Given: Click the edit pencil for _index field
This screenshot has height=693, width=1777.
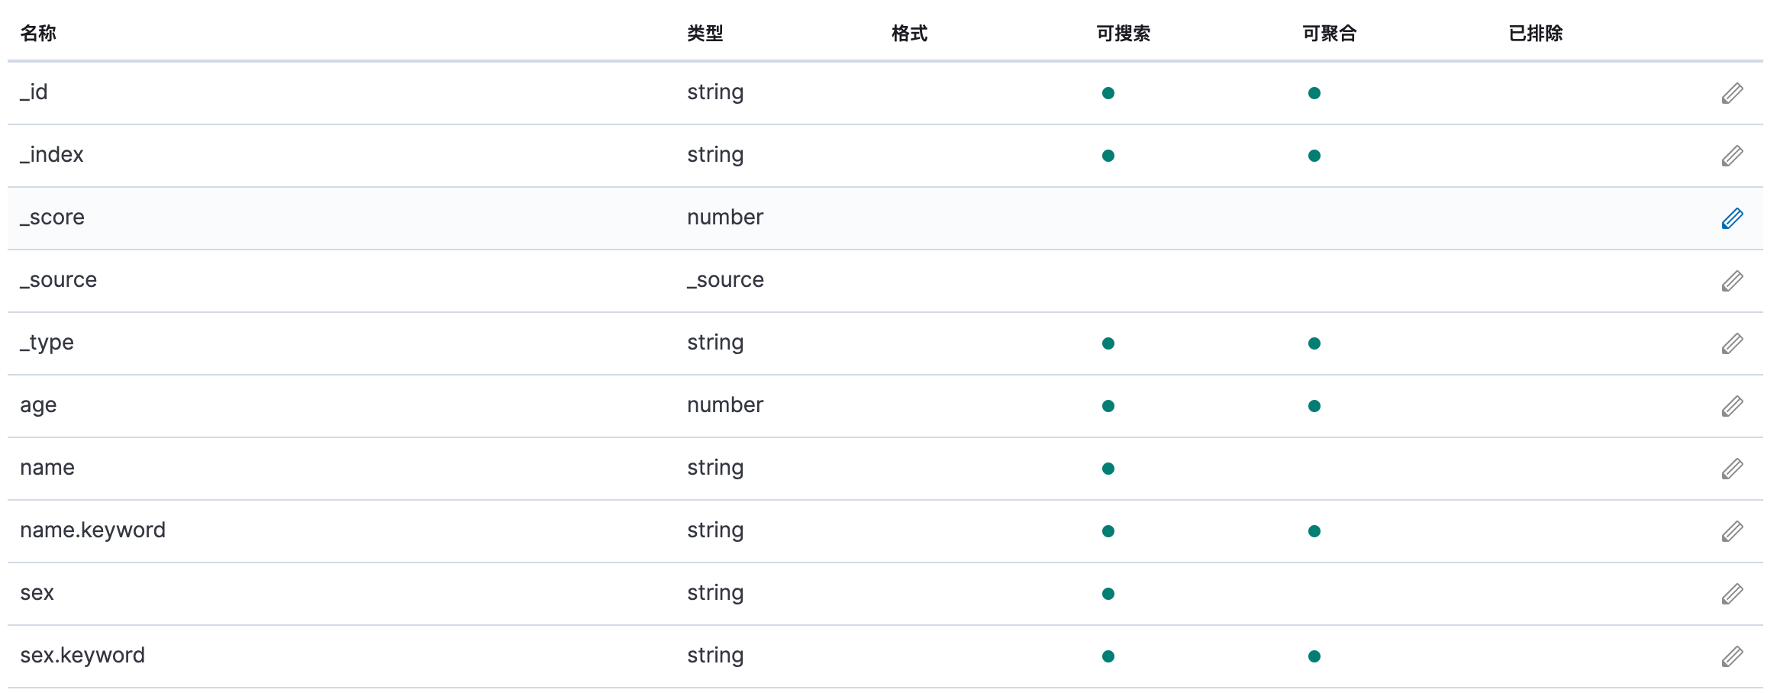Looking at the screenshot, I should coord(1732,156).
